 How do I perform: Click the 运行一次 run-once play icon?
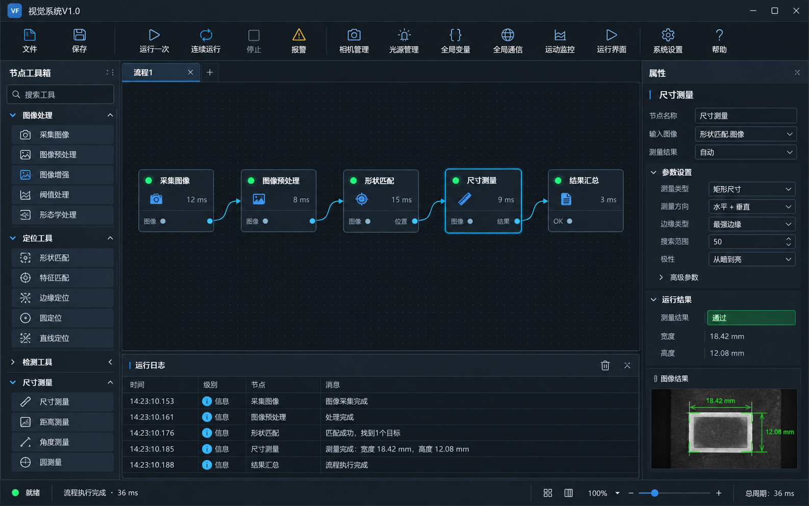154,35
